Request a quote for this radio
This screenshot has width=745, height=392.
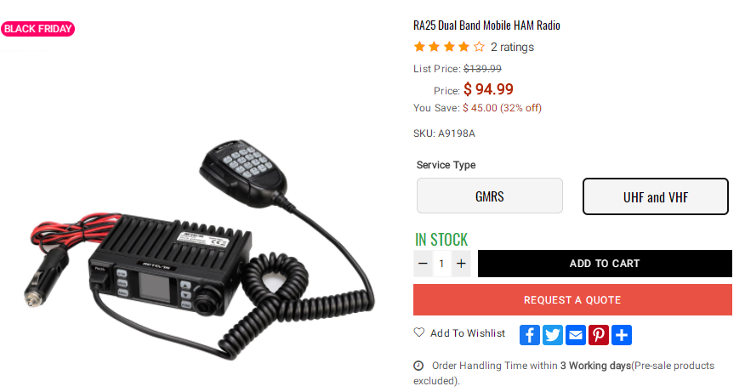[572, 300]
